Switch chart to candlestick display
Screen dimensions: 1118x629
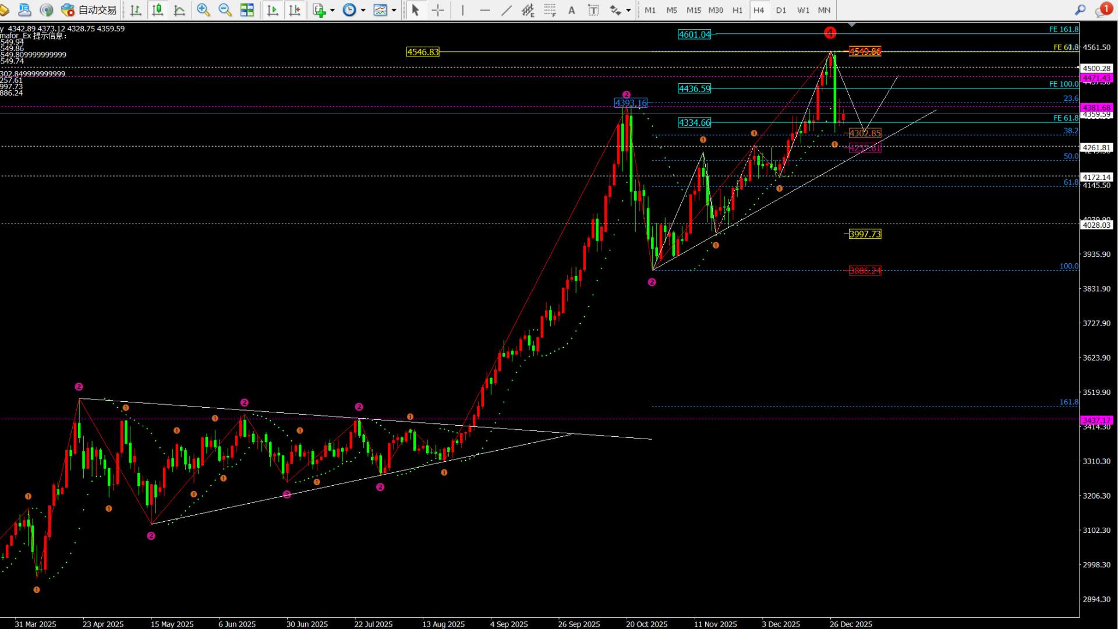pos(157,10)
